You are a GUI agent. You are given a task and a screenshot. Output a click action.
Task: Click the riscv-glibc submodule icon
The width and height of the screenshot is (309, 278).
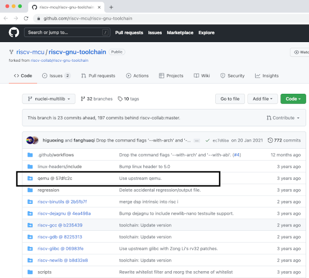tap(30, 248)
